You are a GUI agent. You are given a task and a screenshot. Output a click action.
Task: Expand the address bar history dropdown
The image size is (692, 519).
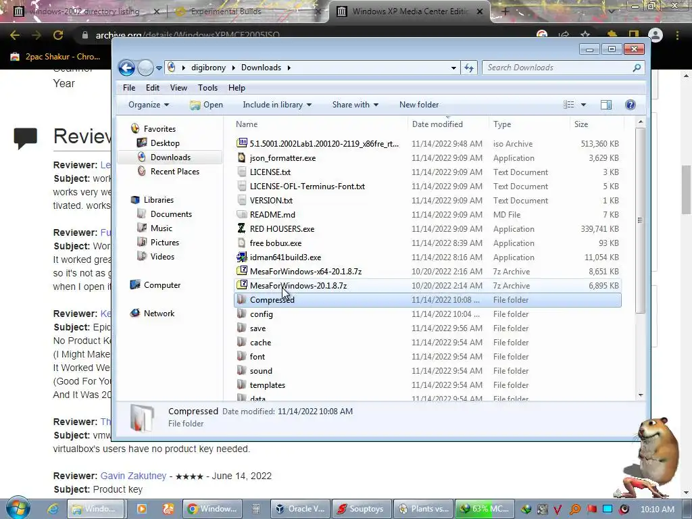coord(453,68)
